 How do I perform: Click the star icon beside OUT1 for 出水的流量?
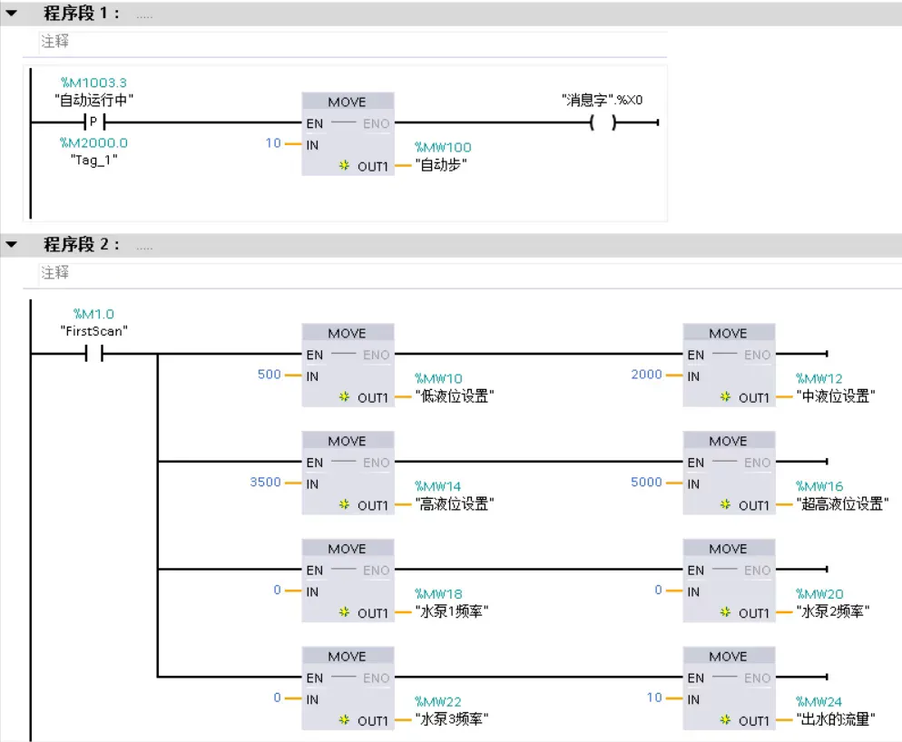click(726, 720)
